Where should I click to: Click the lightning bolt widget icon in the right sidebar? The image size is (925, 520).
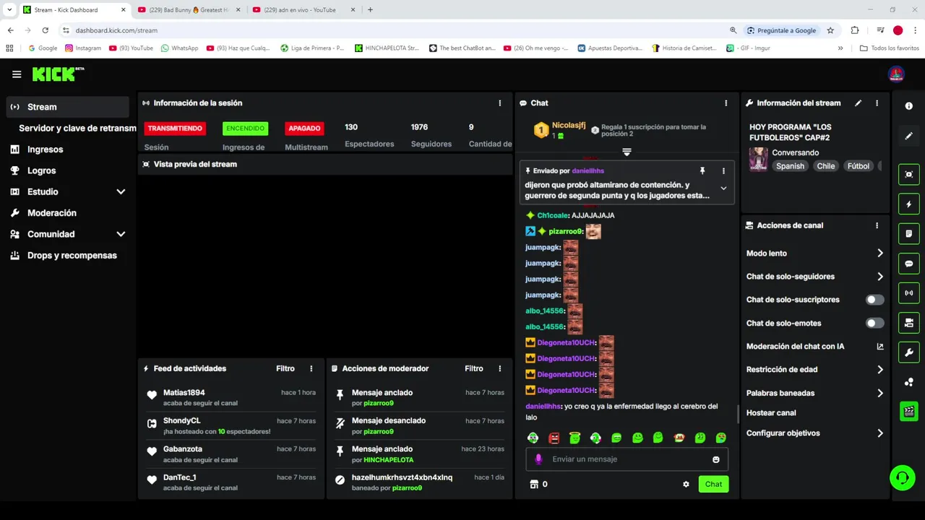click(x=909, y=204)
